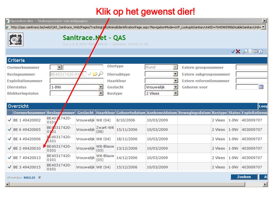Click the scroll left arrow
The width and height of the screenshot is (273, 205).
(x=7, y=184)
